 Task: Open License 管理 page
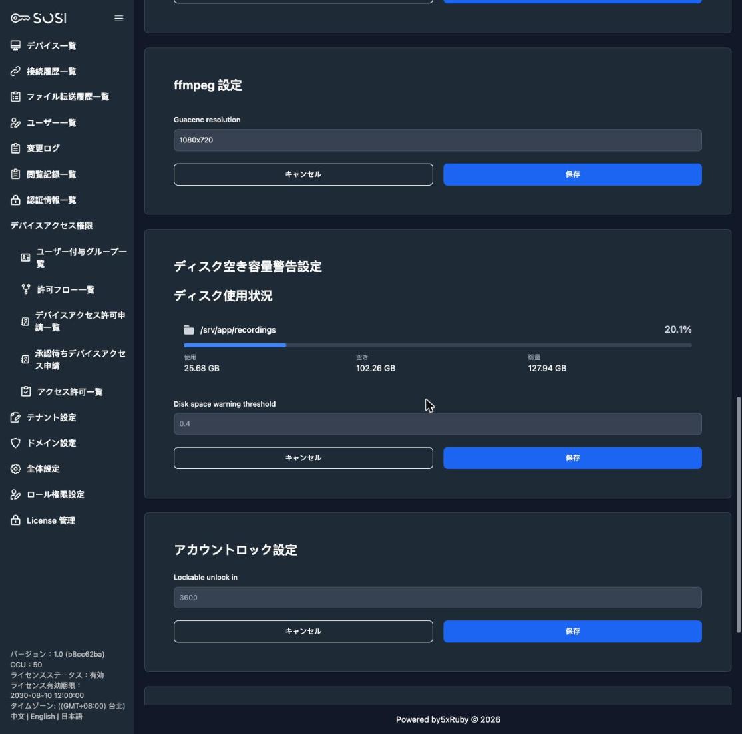click(x=51, y=520)
